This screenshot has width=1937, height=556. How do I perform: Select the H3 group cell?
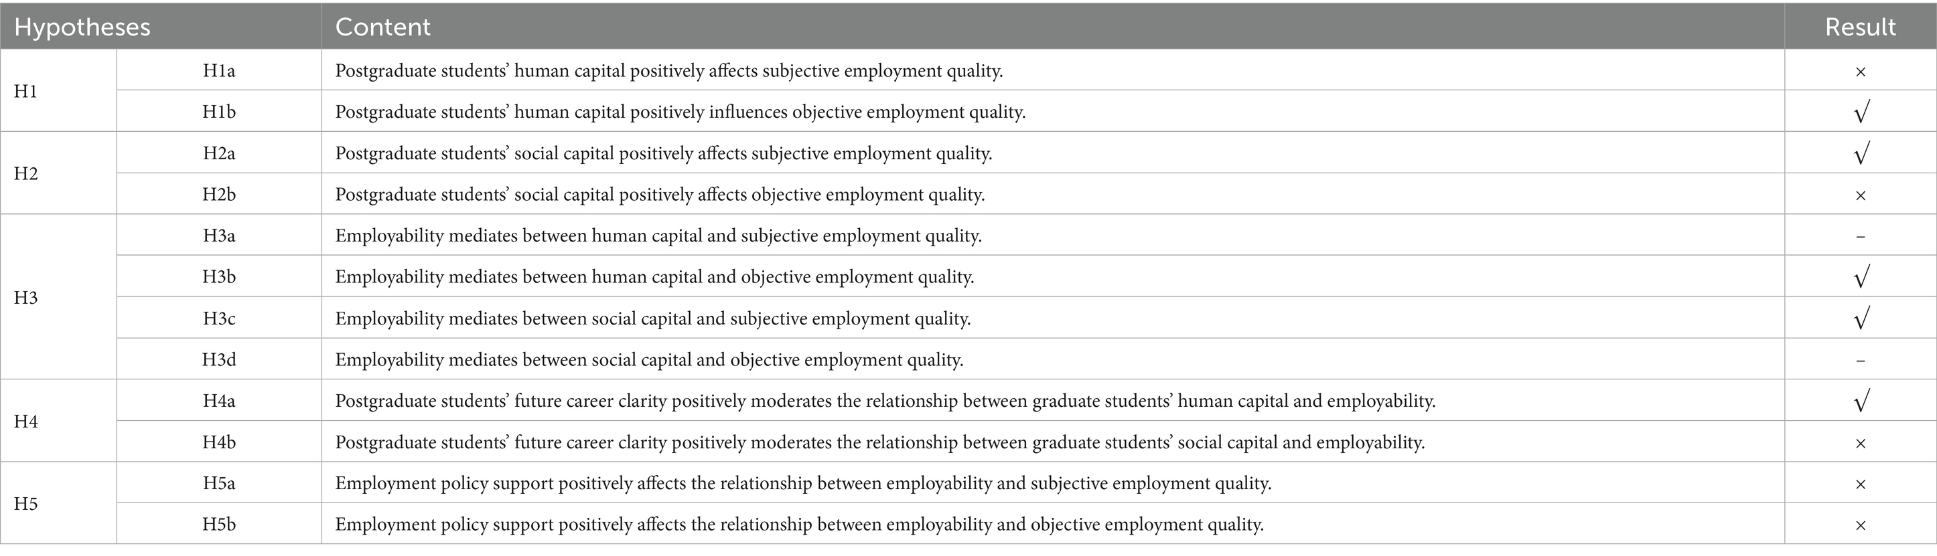(25, 298)
